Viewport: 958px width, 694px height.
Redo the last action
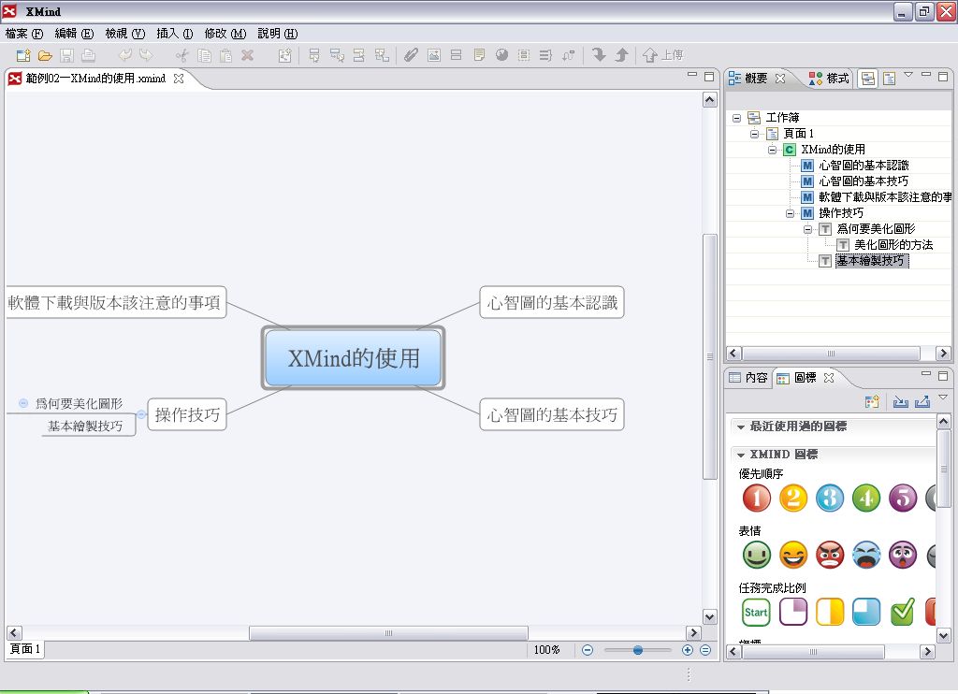click(x=146, y=55)
